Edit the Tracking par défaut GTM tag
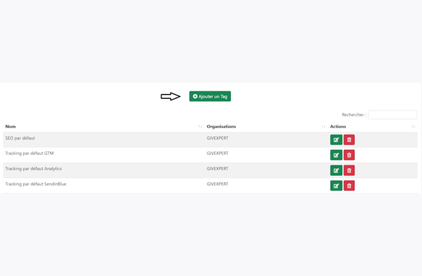 336,155
